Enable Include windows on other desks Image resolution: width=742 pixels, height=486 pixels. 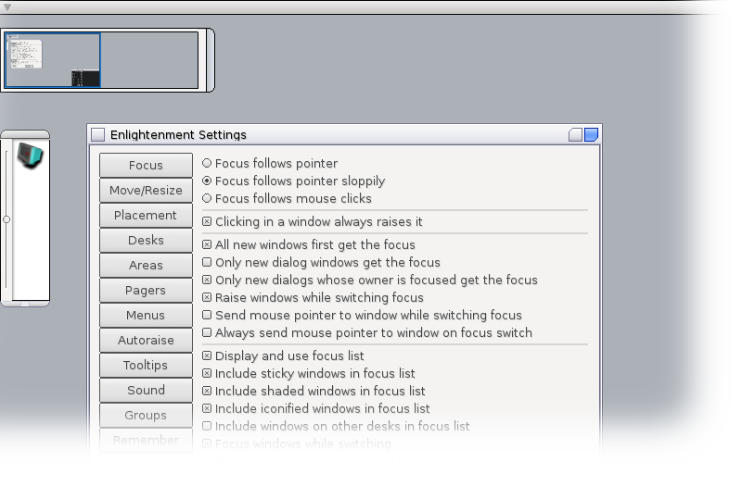click(x=336, y=426)
